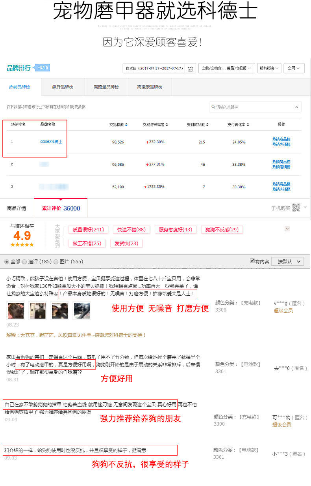Click reviewer name 小***3(匿名)
The width and height of the screenshot is (311, 486).
(x=289, y=454)
